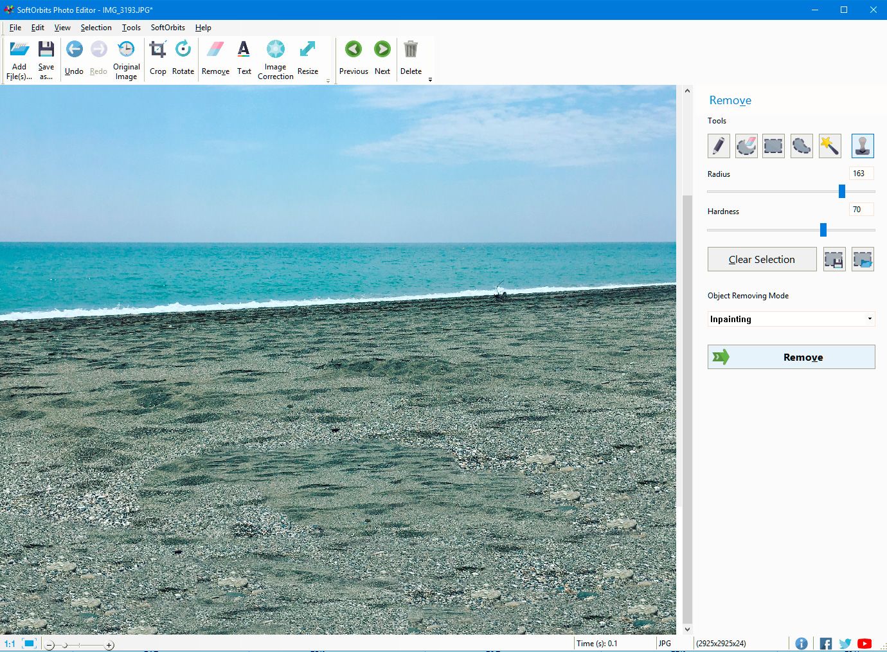Image resolution: width=887 pixels, height=652 pixels.
Task: Click the Hardness value field 70
Action: (x=861, y=210)
